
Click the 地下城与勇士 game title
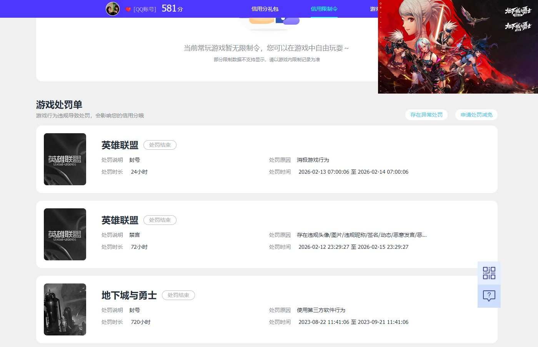coord(129,295)
